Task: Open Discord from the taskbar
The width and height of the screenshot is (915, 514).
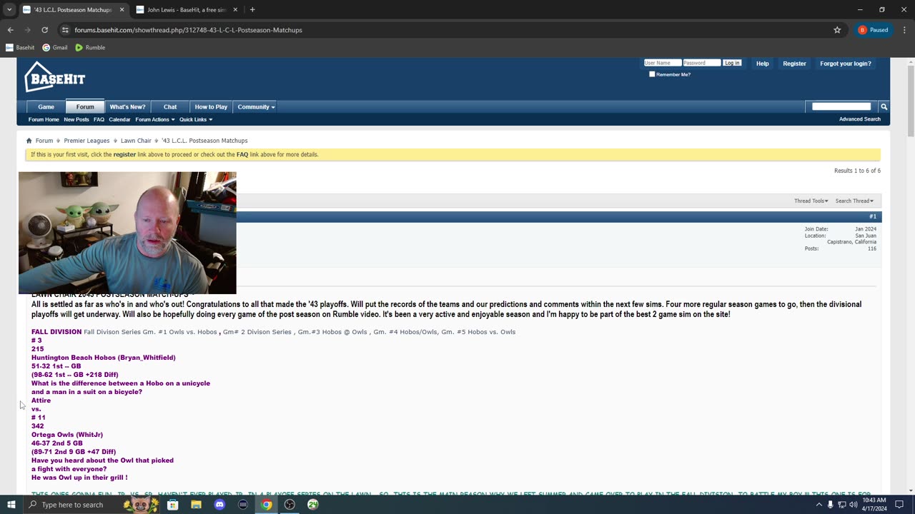Action: [219, 505]
